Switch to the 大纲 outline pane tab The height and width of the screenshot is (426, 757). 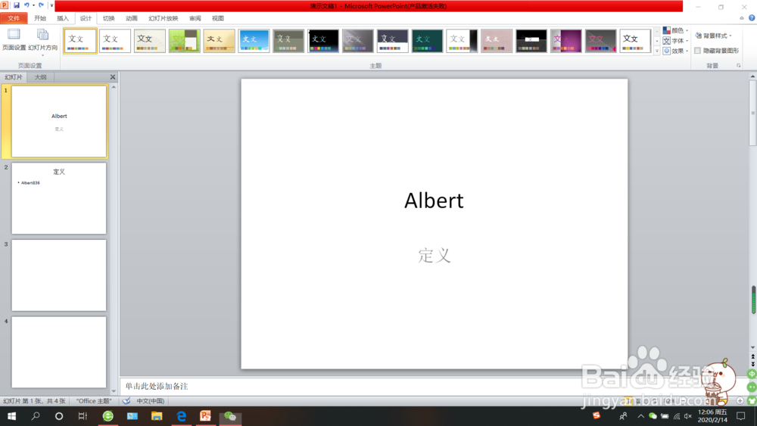click(41, 77)
